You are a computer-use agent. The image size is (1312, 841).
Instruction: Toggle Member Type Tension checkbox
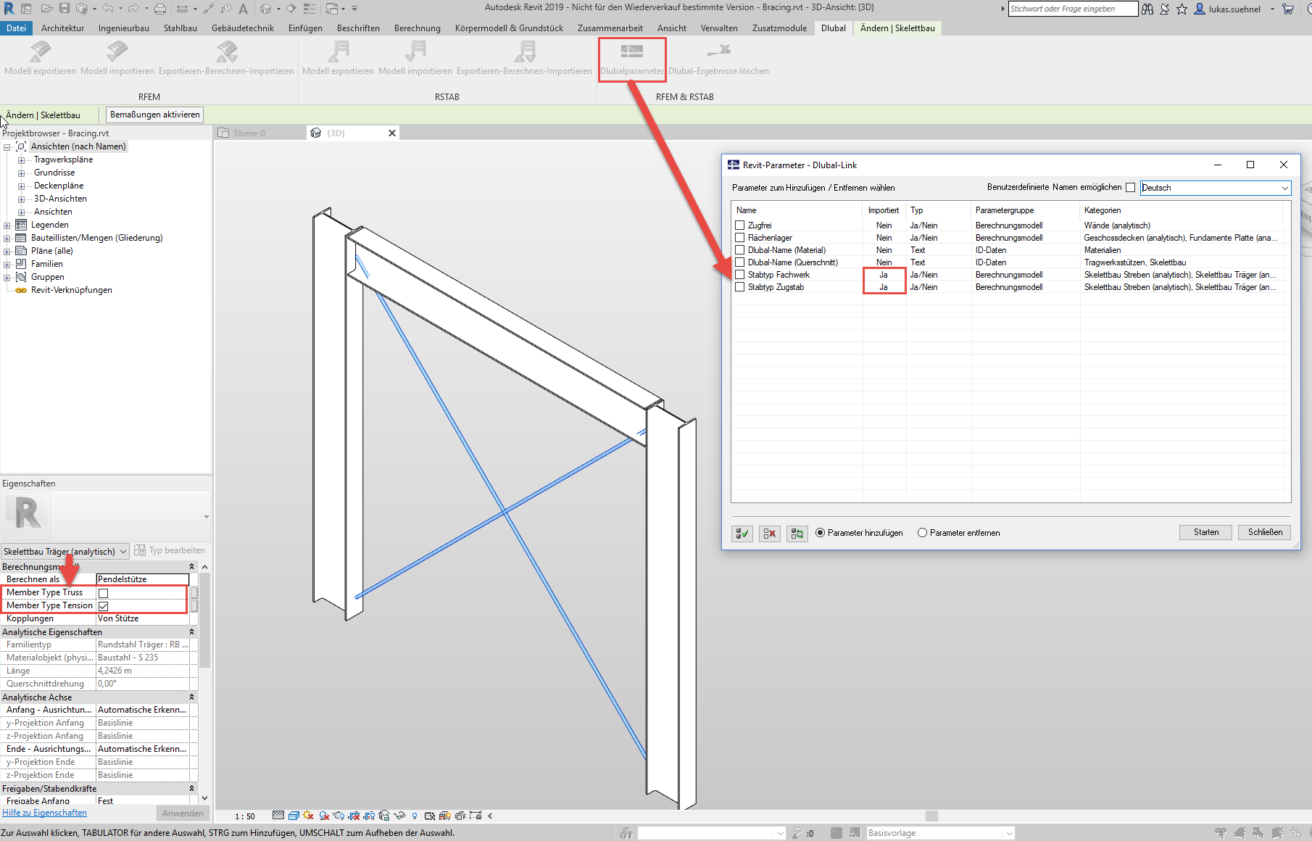103,606
